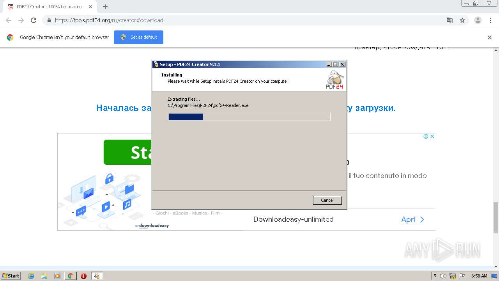
Task: Click the PDF24 sheep logo in setup
Action: point(334,80)
